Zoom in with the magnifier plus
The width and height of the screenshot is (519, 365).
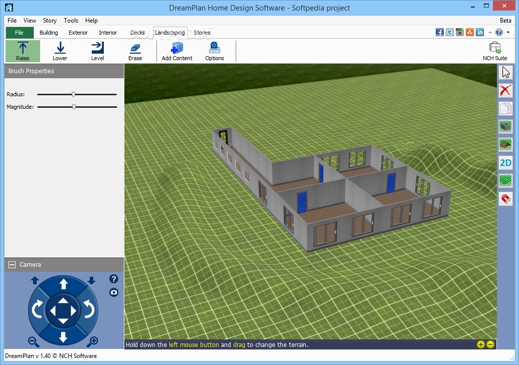point(93,341)
